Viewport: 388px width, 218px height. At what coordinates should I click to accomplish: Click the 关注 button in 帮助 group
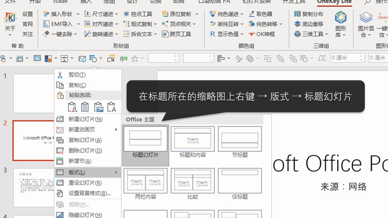(x=28, y=34)
